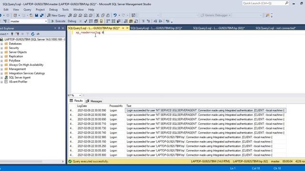Click the LogDate column header
This screenshot has height=171, width=305.
82,106
